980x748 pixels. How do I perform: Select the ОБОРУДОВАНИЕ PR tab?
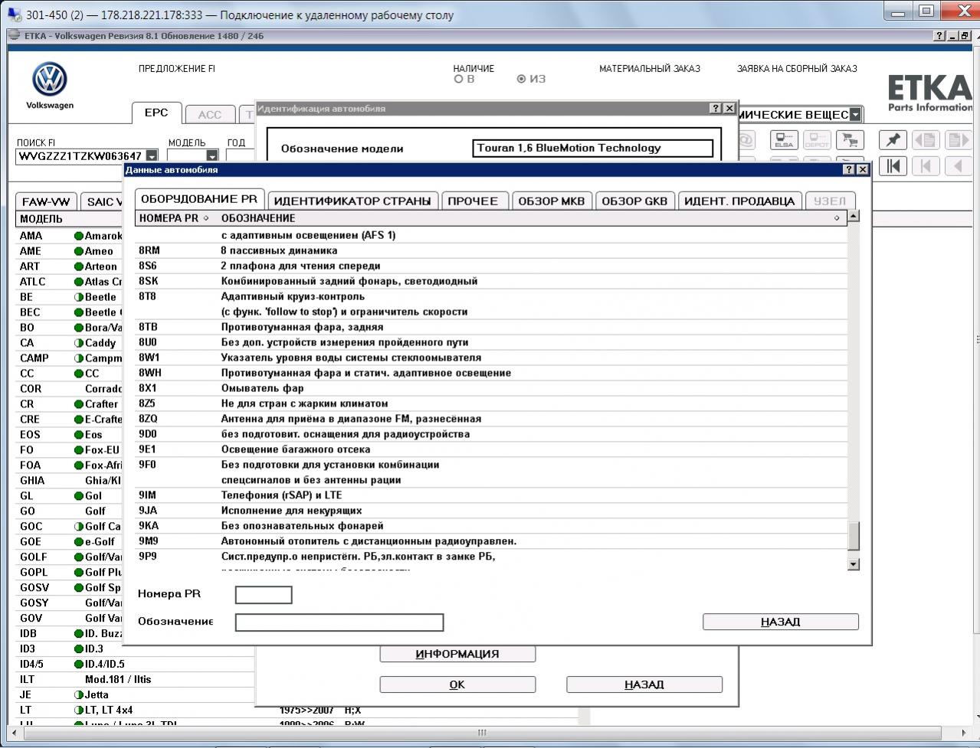[199, 199]
